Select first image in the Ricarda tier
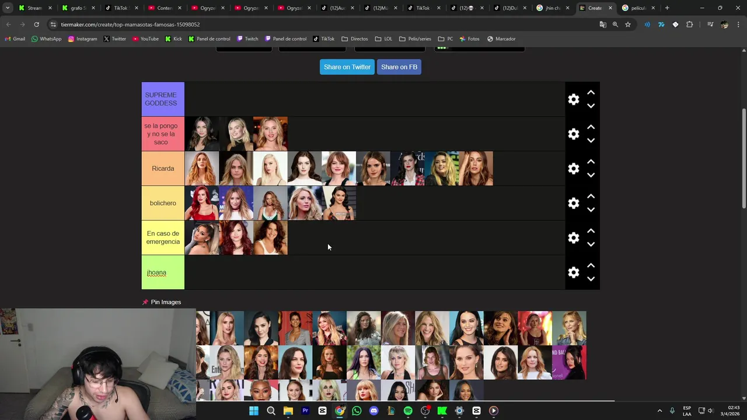 (x=202, y=169)
